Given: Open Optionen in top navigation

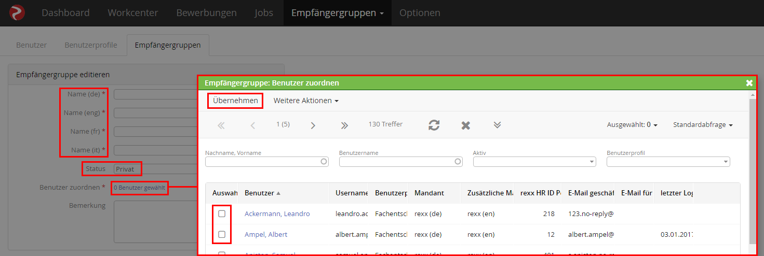Looking at the screenshot, I should (x=420, y=13).
